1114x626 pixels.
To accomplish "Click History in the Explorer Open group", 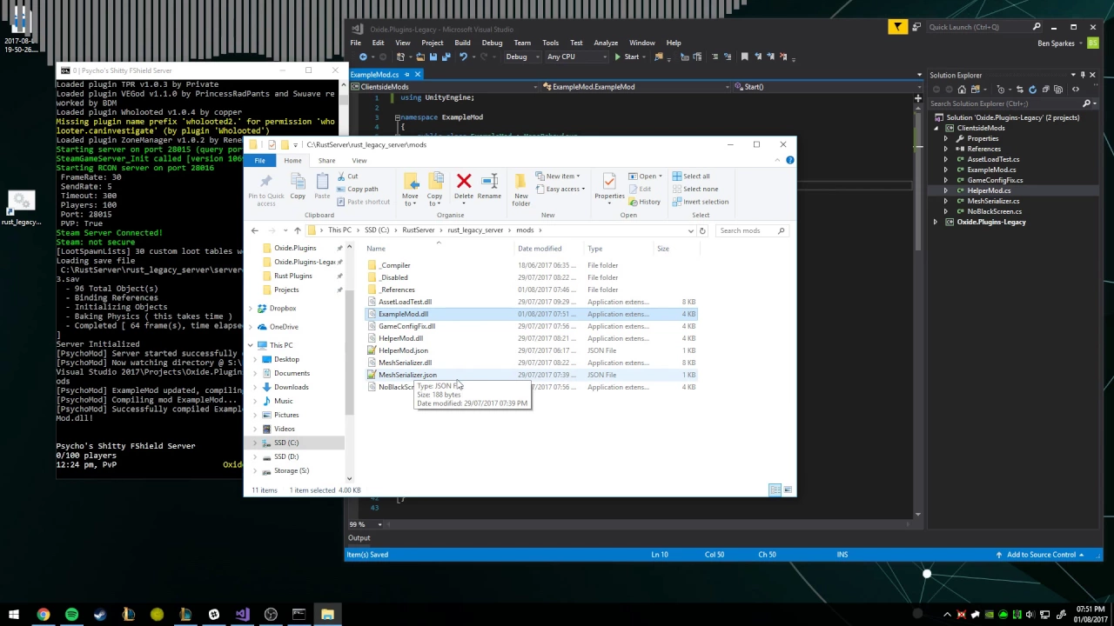I will (644, 202).
